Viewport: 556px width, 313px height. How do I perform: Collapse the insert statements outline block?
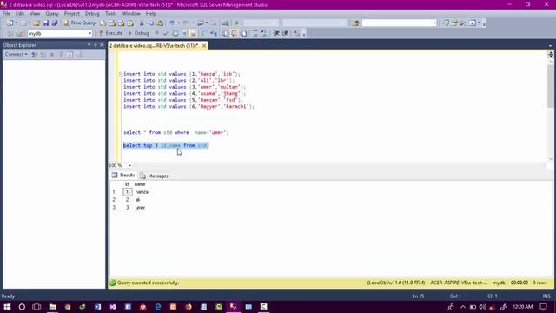pos(121,74)
